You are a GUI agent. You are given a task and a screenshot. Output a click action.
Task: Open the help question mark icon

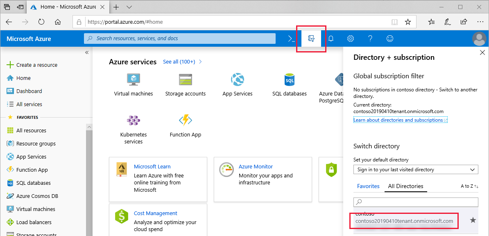pyautogui.click(x=370, y=39)
